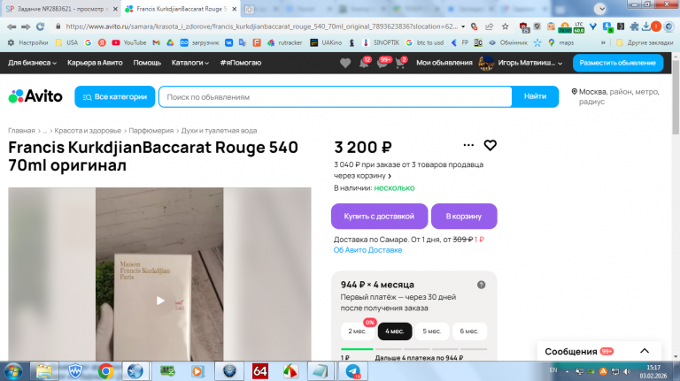Open the Помощь menu item
This screenshot has height=381, width=680.
click(147, 63)
